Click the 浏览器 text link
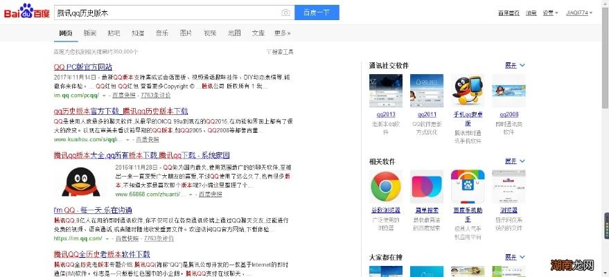The width and height of the screenshot is (609, 277). coord(509,211)
